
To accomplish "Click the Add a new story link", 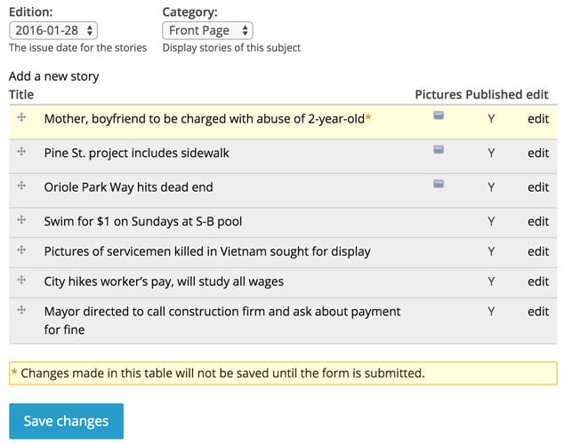I will (54, 76).
